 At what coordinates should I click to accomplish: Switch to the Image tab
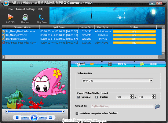[150, 64]
